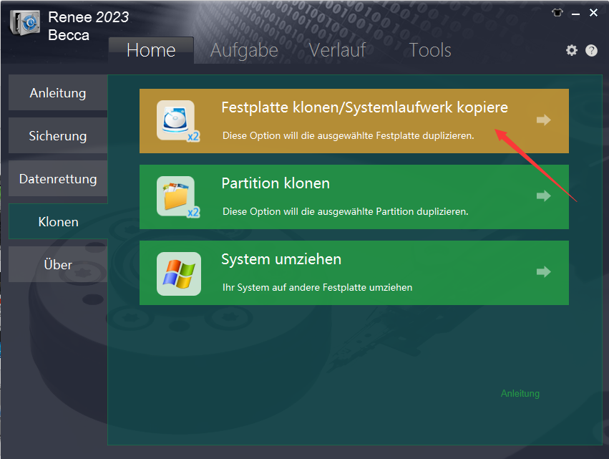The width and height of the screenshot is (609, 459).
Task: Click the arrow on Partition klonen row
Action: click(543, 195)
